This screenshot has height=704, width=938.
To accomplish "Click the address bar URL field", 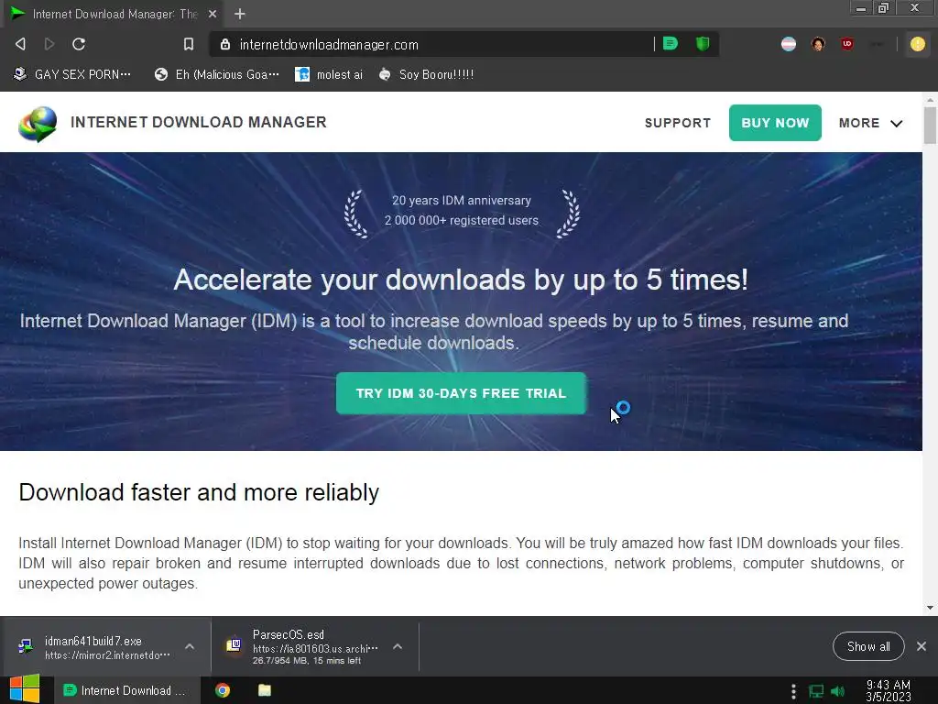I will pyautogui.click(x=442, y=44).
